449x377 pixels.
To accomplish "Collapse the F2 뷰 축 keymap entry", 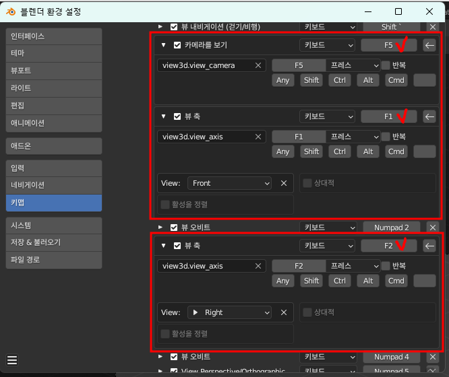I will (x=164, y=246).
